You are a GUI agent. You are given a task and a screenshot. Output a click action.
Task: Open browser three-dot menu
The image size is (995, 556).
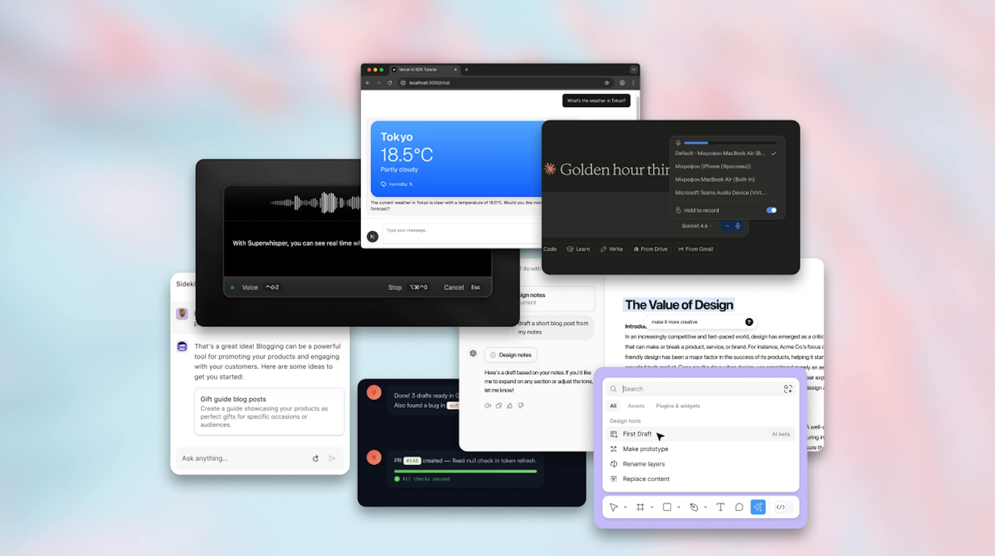[634, 83]
